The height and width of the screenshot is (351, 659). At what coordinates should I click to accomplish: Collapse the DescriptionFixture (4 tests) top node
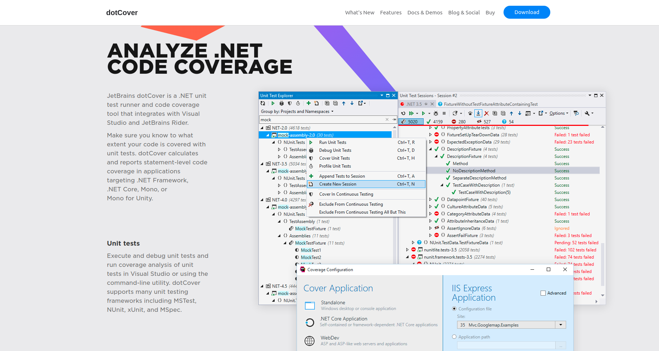click(x=430, y=149)
